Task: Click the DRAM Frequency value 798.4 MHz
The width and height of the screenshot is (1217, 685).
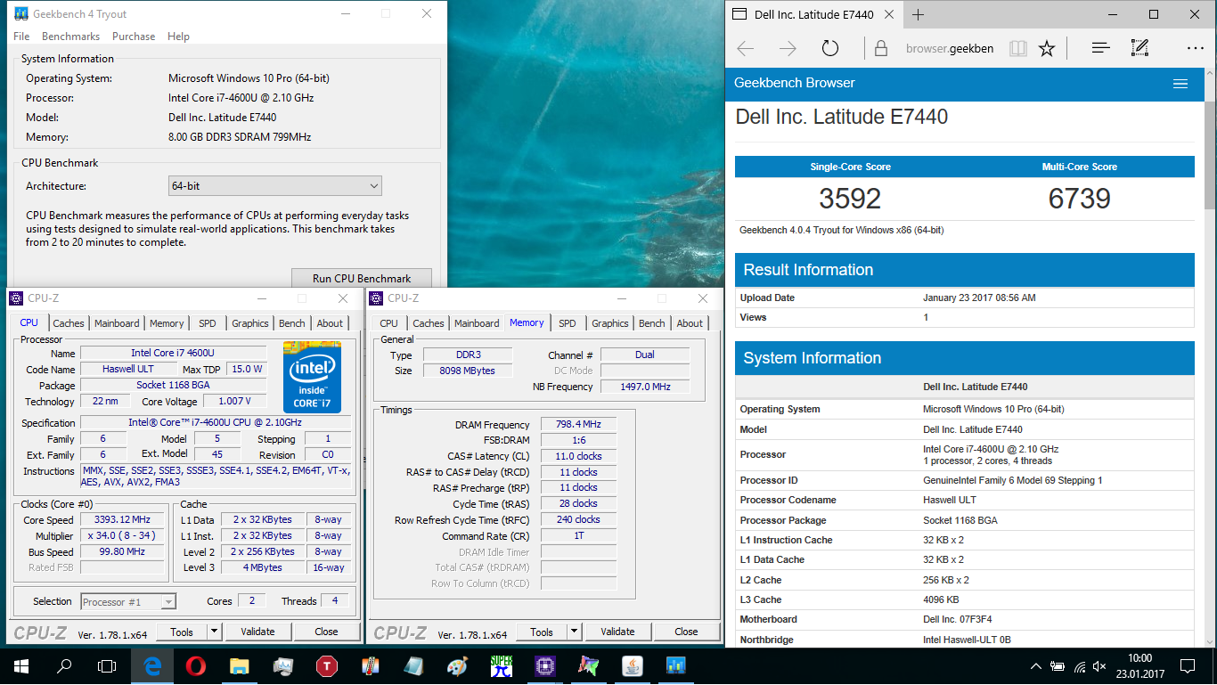Action: [578, 425]
